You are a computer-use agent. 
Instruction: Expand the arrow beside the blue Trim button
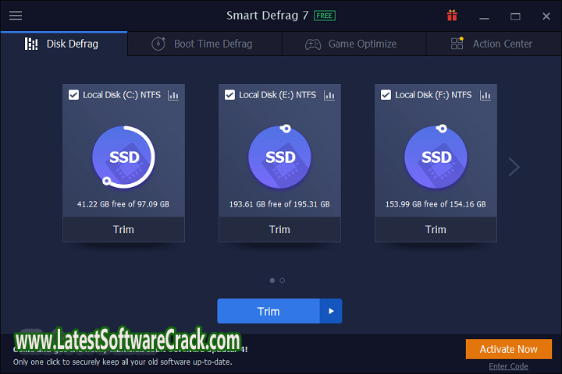pyautogui.click(x=331, y=311)
